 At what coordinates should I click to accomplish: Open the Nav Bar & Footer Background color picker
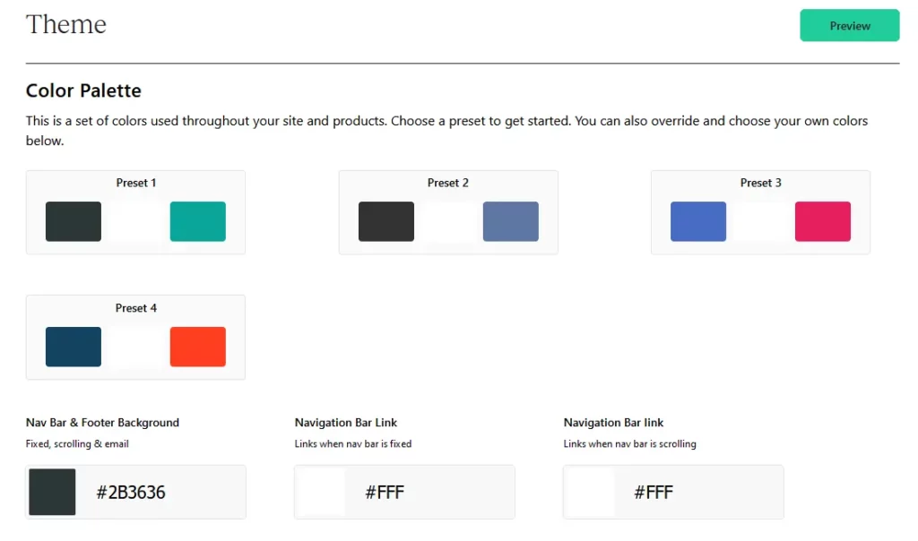(51, 492)
